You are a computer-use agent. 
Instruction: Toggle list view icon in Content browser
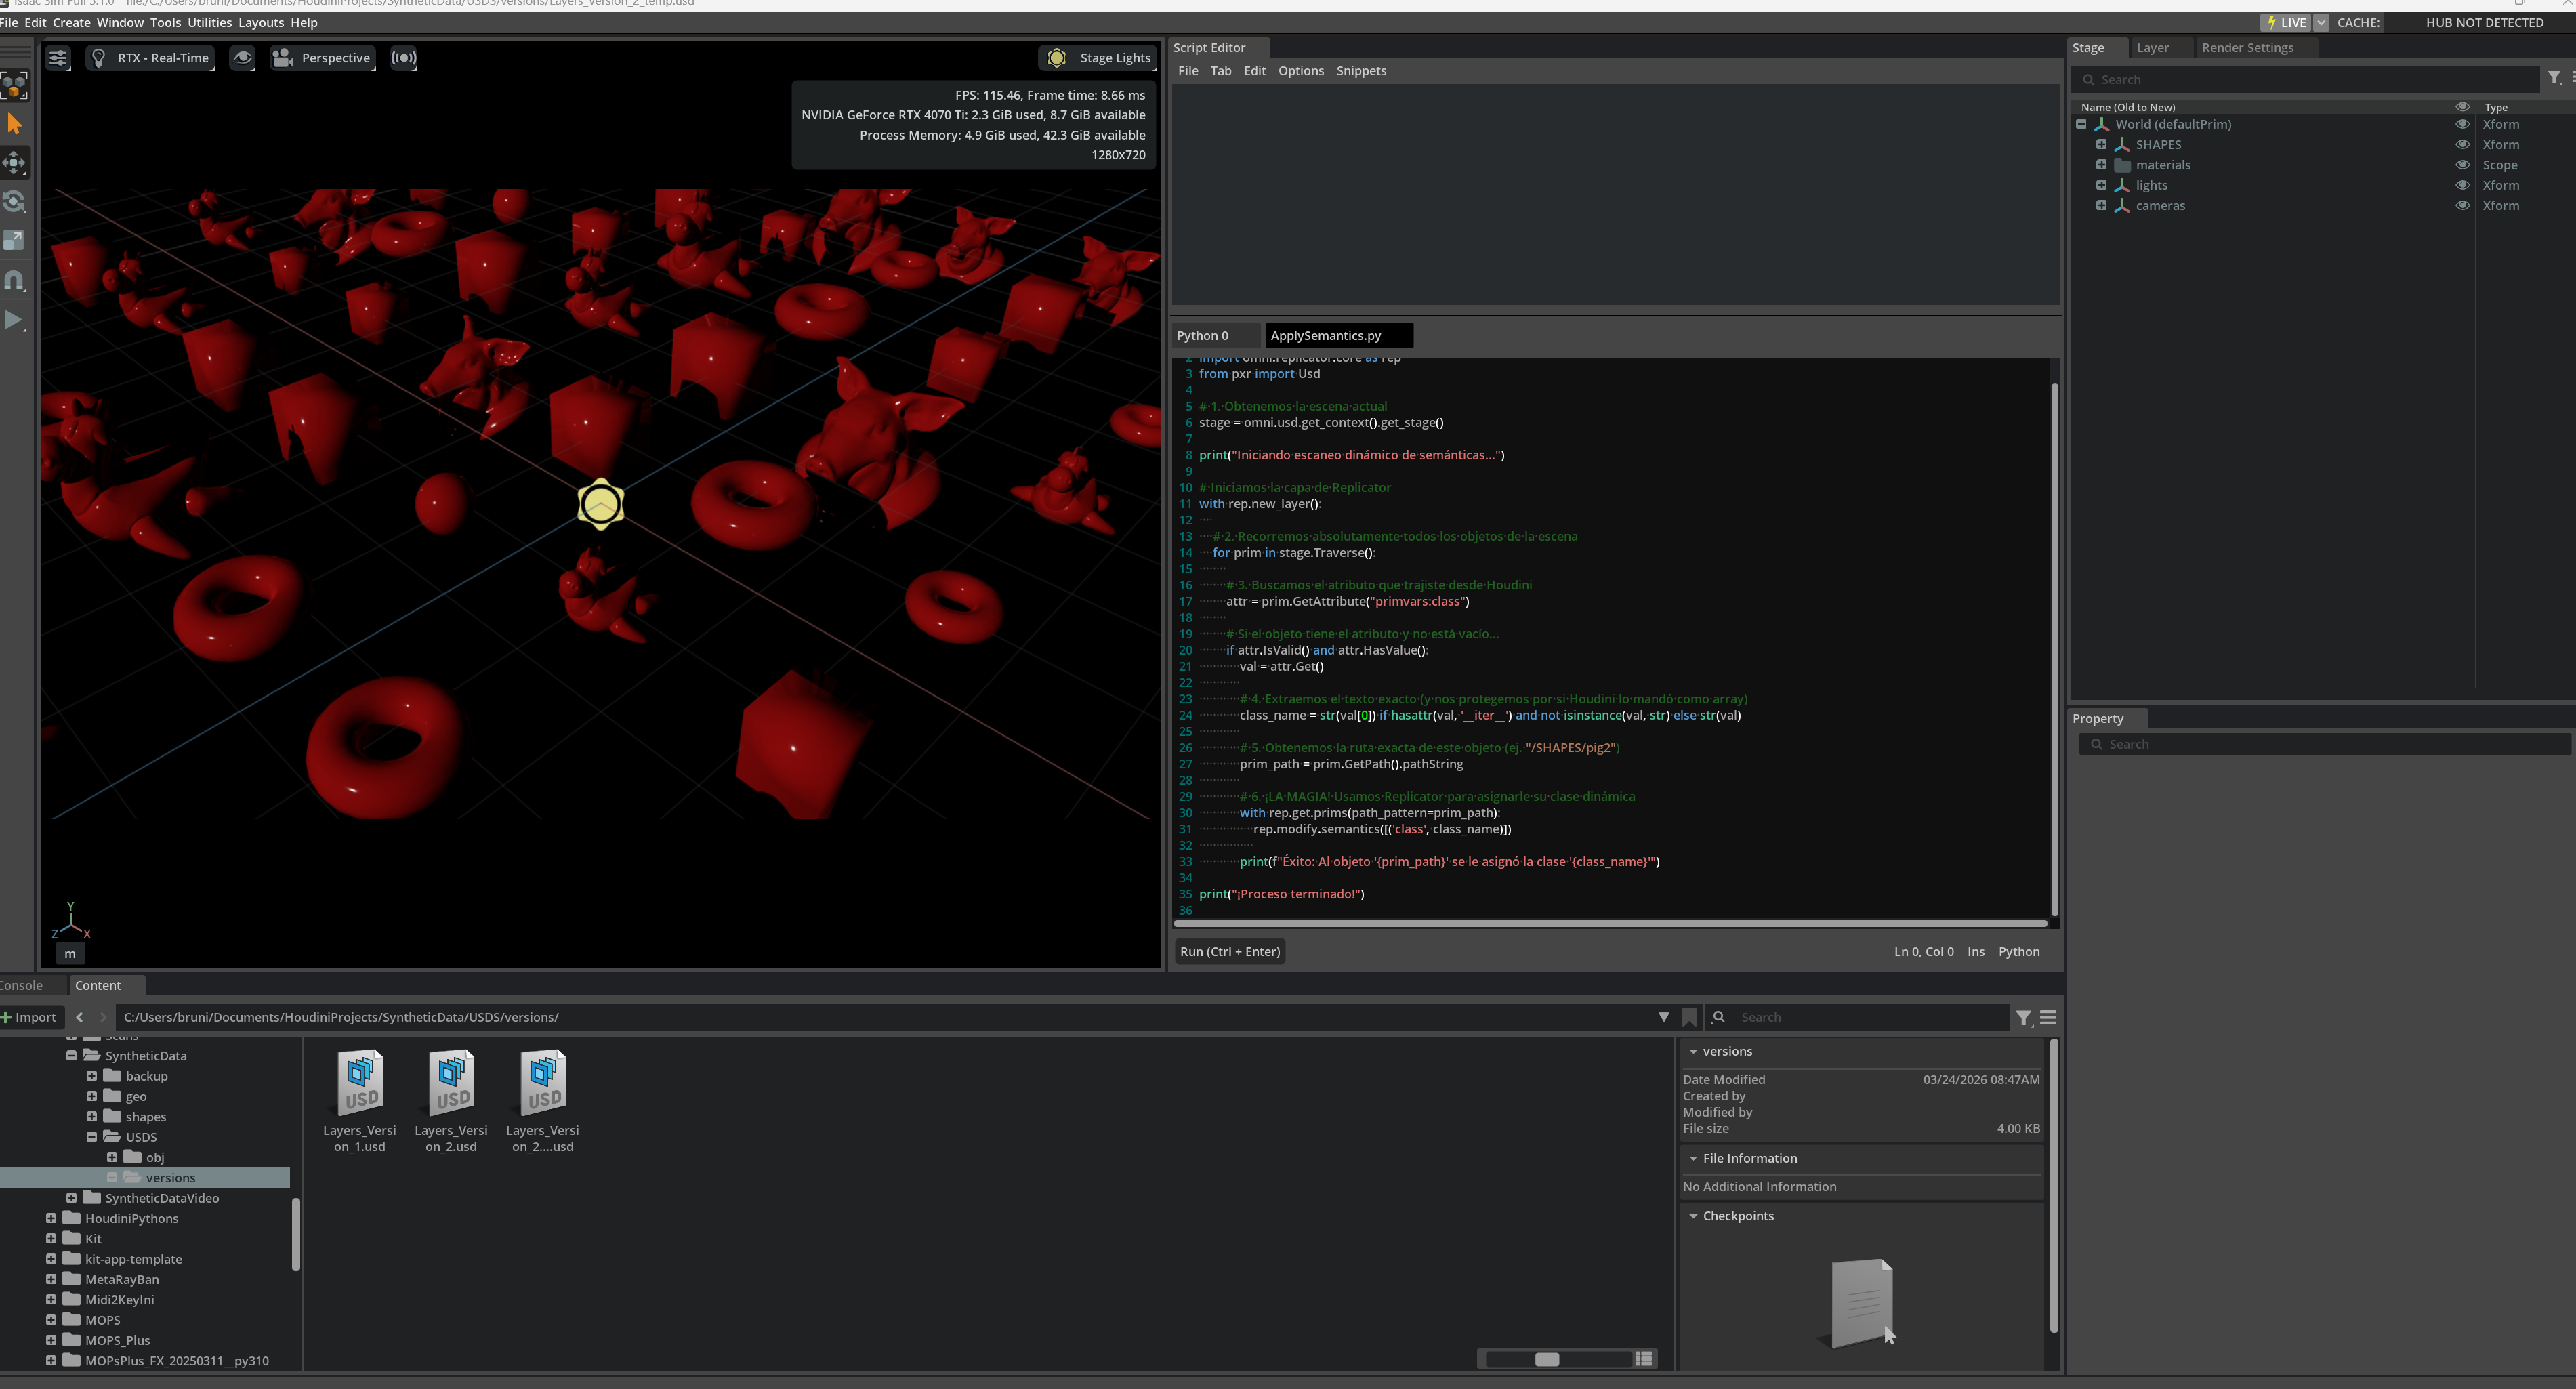pos(1643,1359)
